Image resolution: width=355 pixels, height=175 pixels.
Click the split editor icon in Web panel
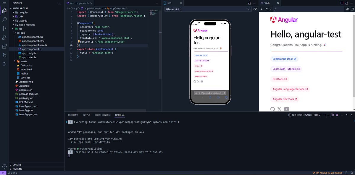tap(342, 3)
